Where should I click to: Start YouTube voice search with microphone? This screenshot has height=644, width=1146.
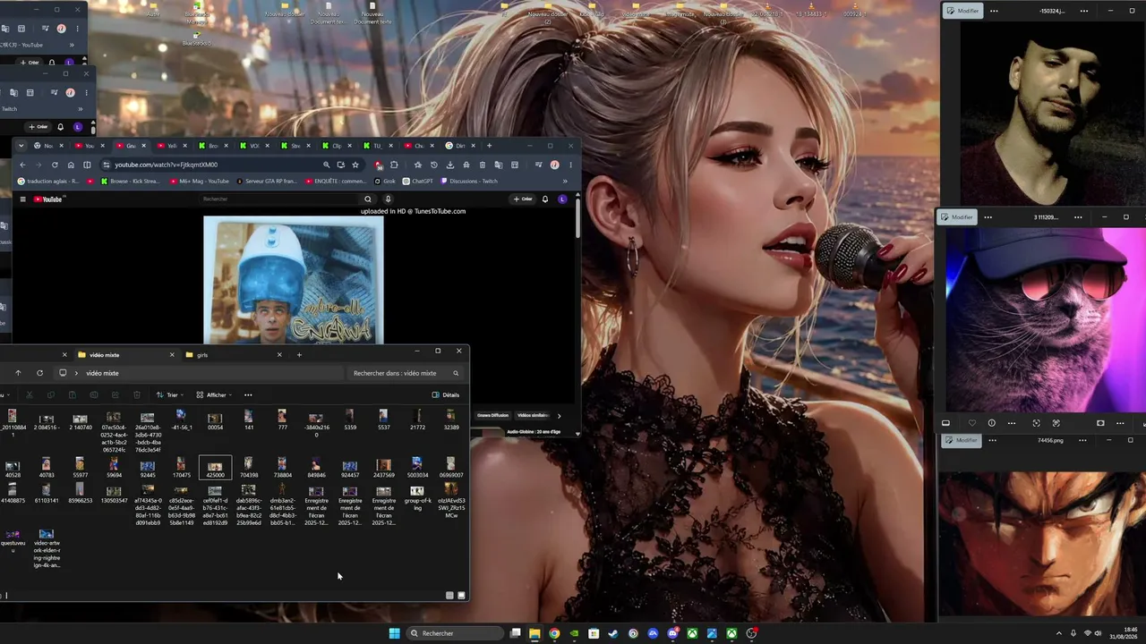tap(388, 199)
